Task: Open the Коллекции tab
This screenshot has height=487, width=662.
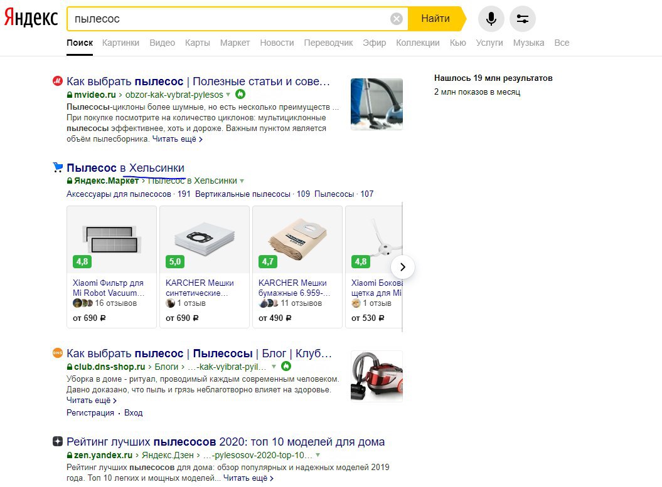Action: click(417, 43)
